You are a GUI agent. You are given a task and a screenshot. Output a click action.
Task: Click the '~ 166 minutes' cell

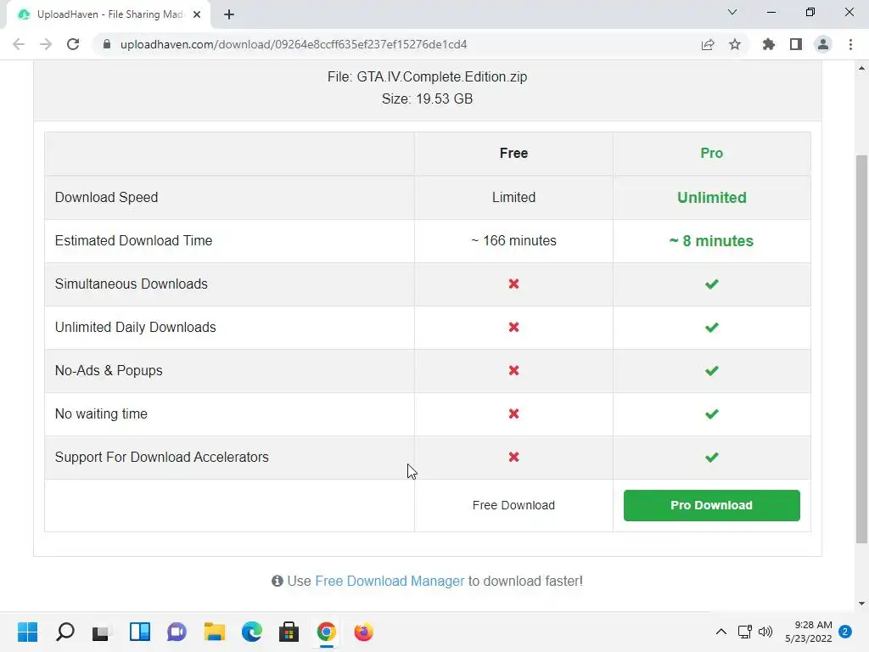(x=513, y=240)
